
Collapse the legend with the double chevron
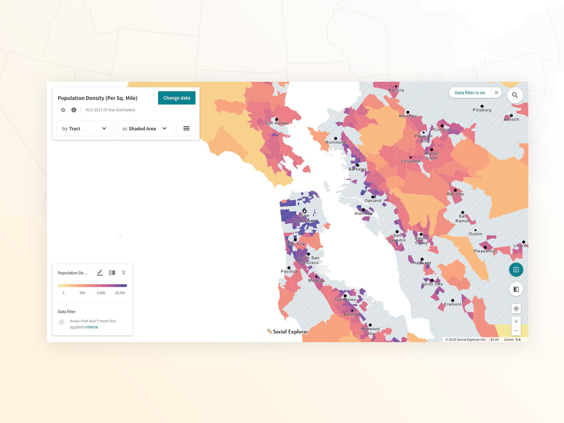tap(124, 272)
